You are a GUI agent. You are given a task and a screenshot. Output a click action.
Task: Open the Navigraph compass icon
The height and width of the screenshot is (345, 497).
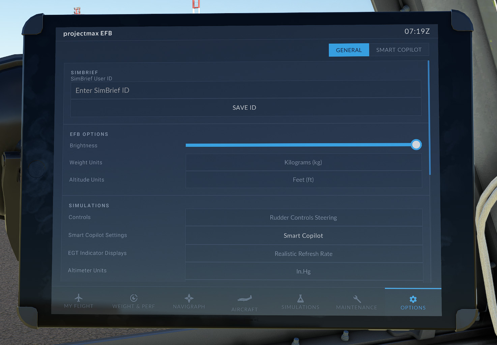coord(189,298)
